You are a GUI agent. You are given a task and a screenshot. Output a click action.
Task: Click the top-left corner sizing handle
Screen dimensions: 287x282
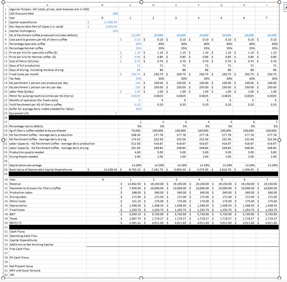coord(3,2)
